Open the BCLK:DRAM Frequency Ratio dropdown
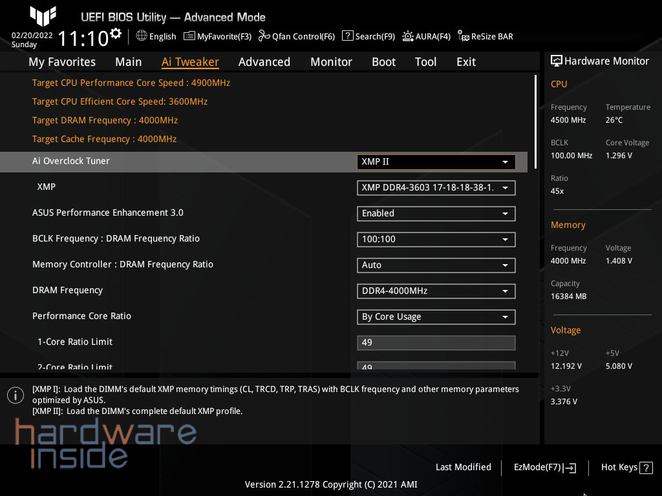The height and width of the screenshot is (496, 662). click(436, 239)
